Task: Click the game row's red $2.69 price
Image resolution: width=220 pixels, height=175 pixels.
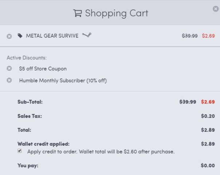Action: (208, 36)
